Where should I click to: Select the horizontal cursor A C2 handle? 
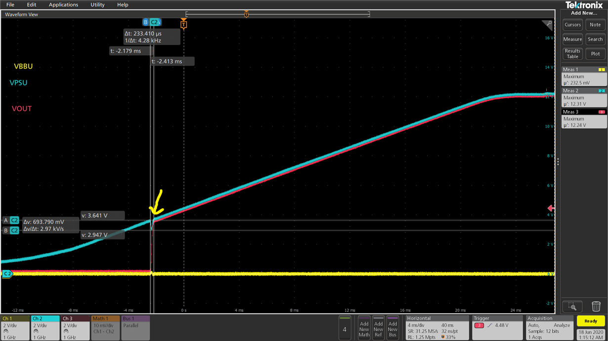[x=11, y=221]
